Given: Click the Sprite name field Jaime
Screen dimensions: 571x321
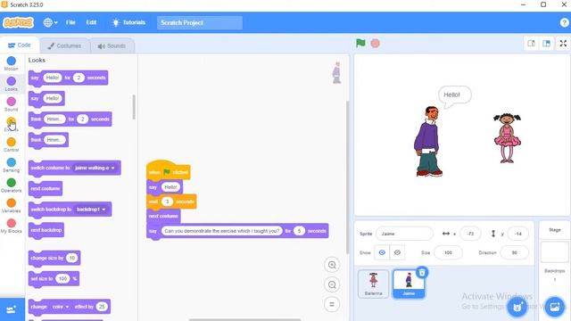Looking at the screenshot, I should pos(404,234).
